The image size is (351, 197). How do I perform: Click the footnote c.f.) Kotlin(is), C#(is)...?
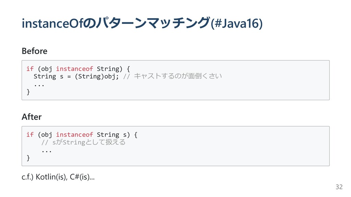(x=58, y=177)
